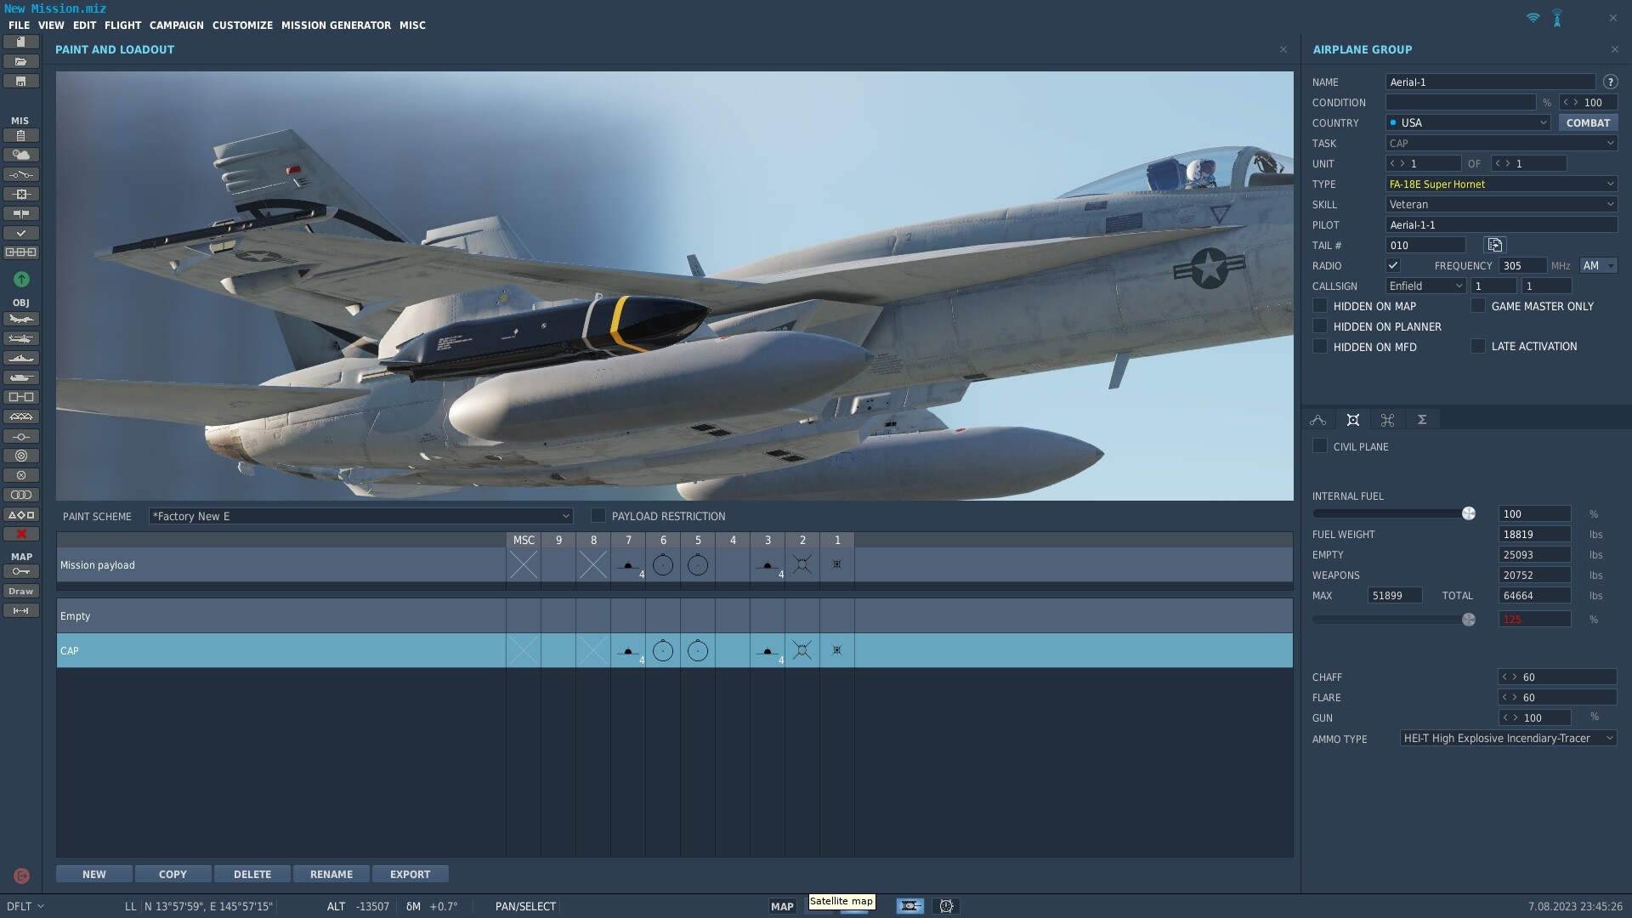Add a helicopter group
The image size is (1632, 918).
click(x=21, y=338)
